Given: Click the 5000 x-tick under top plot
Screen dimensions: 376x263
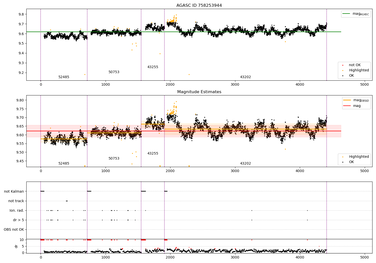Looking at the screenshot, I should 364,85.
